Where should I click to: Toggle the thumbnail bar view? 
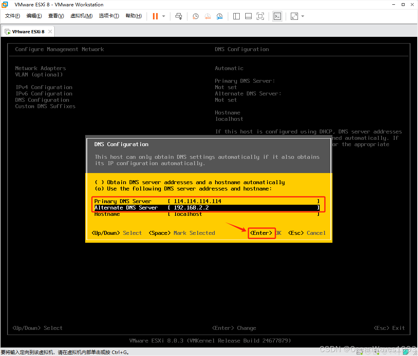[248, 16]
